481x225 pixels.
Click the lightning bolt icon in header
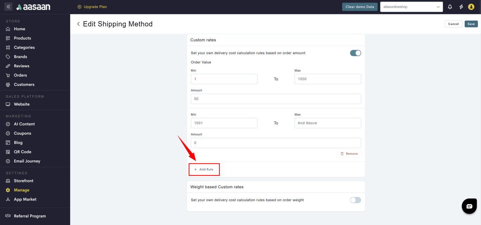461,7
